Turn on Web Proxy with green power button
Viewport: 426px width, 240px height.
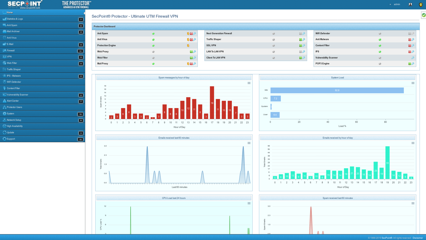(x=191, y=52)
